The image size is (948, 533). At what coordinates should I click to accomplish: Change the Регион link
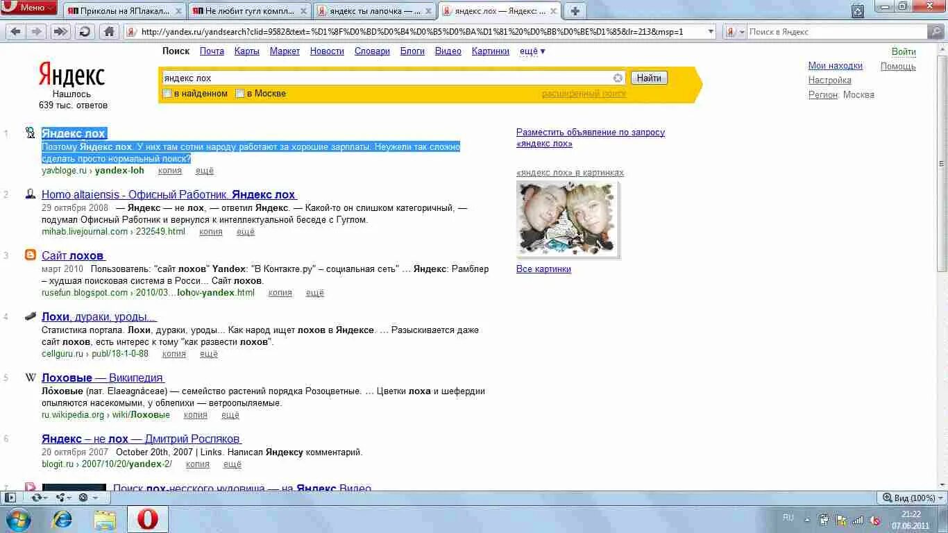click(x=823, y=95)
